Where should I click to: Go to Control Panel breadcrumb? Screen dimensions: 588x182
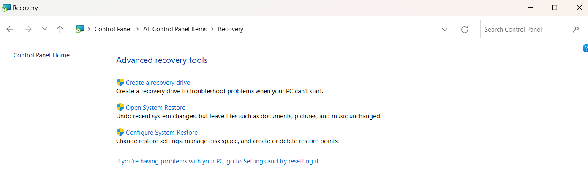[113, 29]
